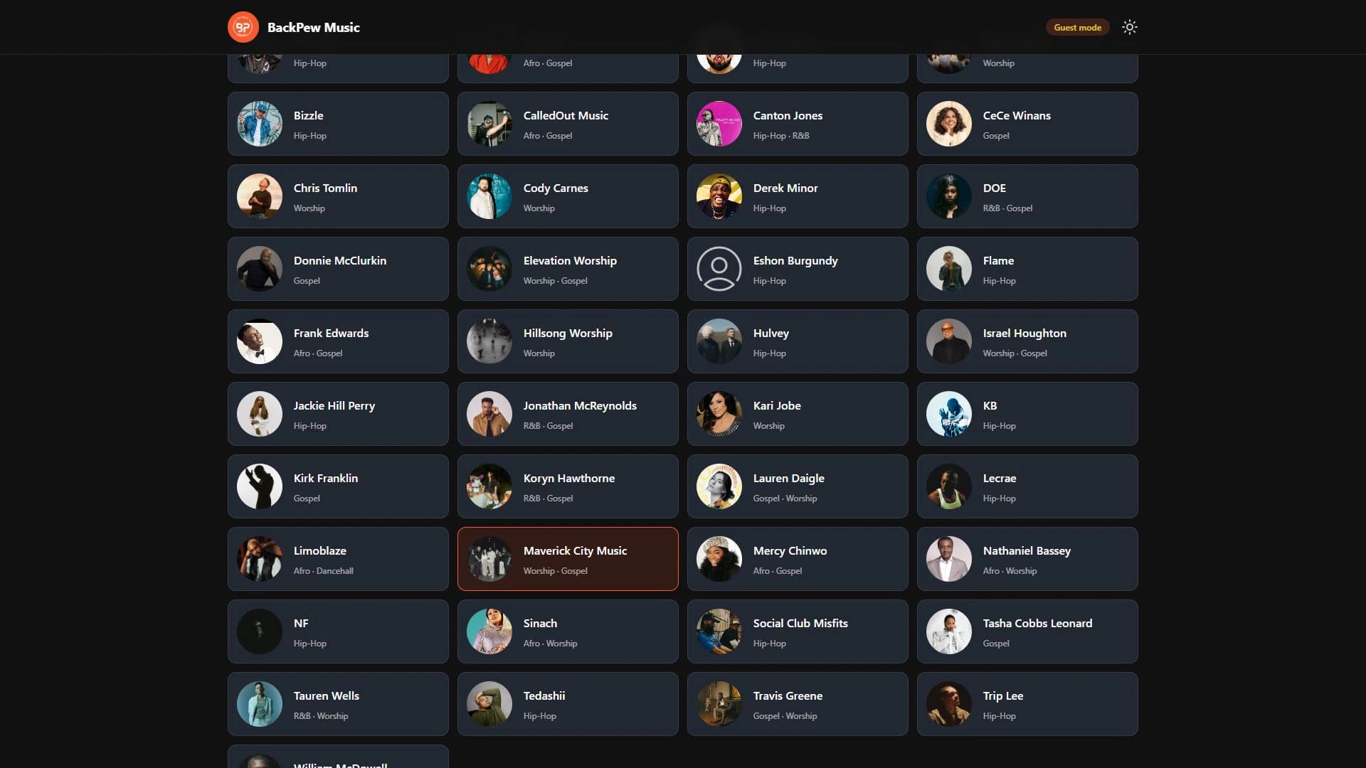Viewport: 1366px width, 768px height.
Task: Open Derek Minor's avatar
Action: 719,196
